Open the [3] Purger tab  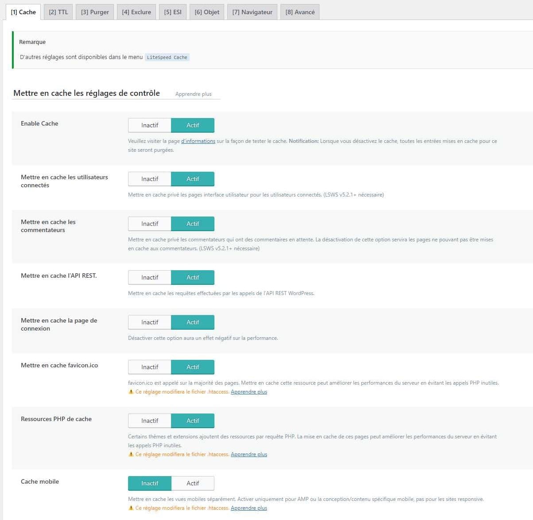[95, 12]
